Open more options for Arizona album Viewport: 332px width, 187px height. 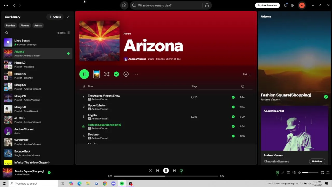point(136,74)
